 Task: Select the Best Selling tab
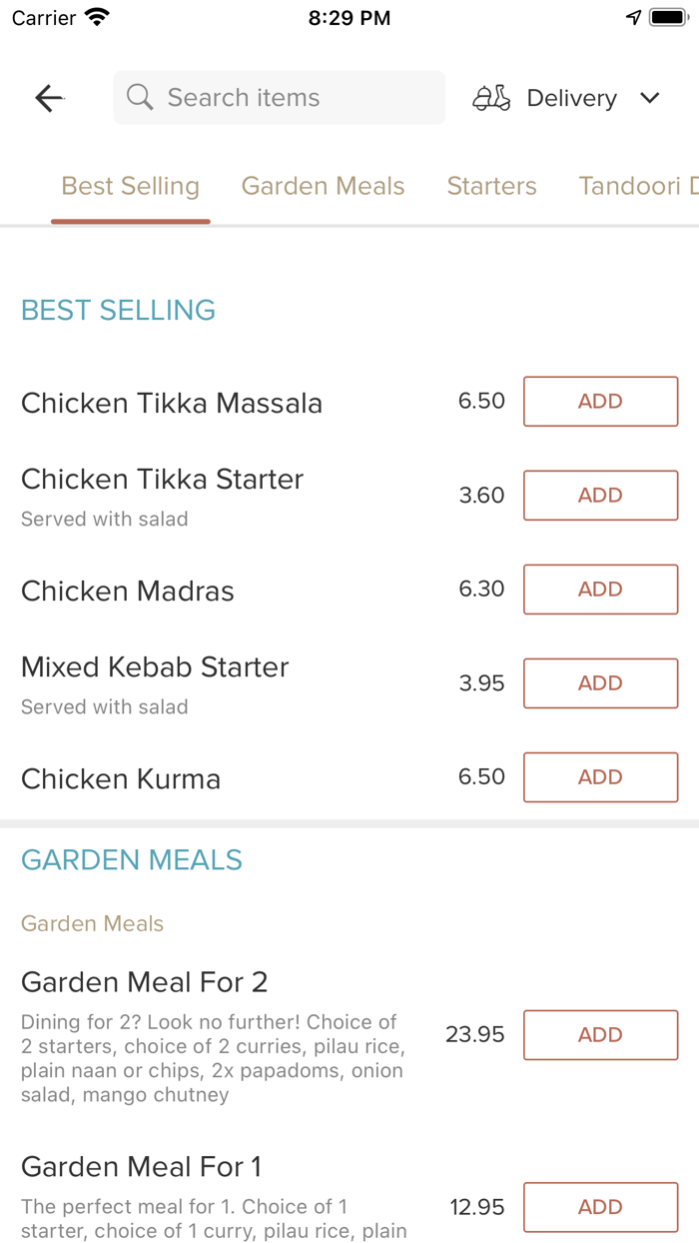coord(131,186)
